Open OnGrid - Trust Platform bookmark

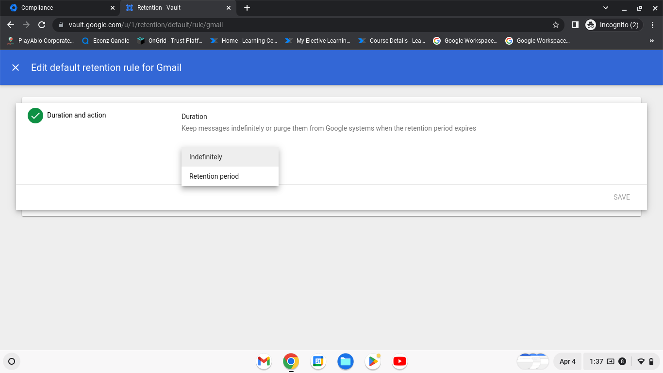170,41
